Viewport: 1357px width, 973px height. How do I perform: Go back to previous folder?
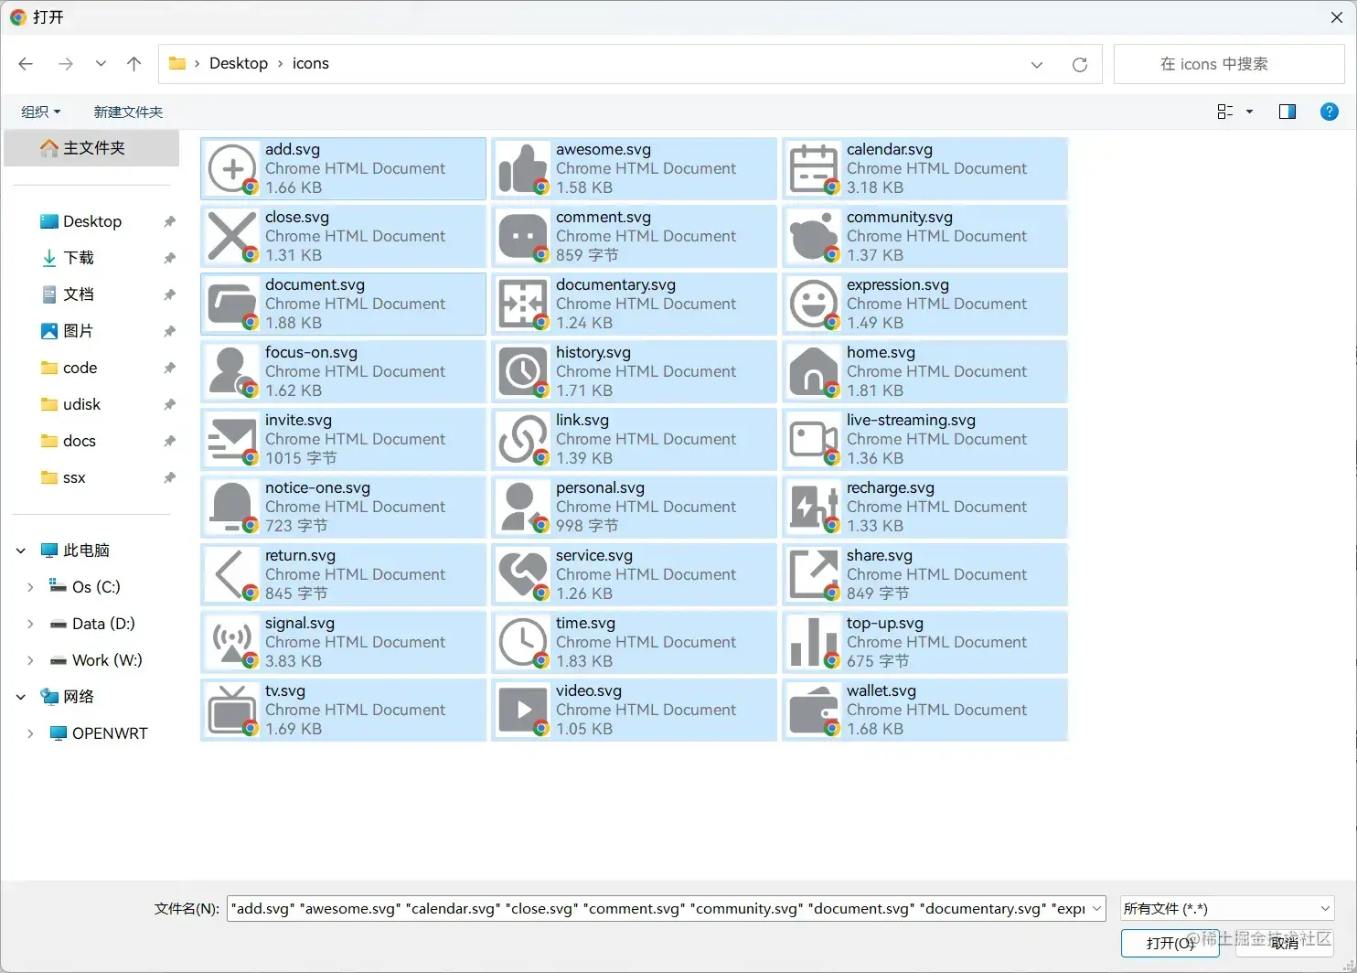(26, 64)
